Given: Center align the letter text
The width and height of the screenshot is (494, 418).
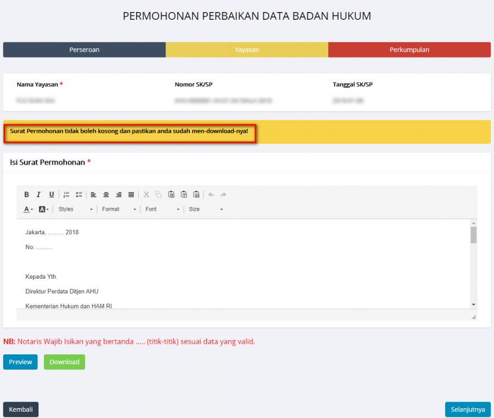Looking at the screenshot, I should point(106,195).
